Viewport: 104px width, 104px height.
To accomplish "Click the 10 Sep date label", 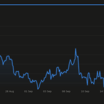I will coord(85,91).
